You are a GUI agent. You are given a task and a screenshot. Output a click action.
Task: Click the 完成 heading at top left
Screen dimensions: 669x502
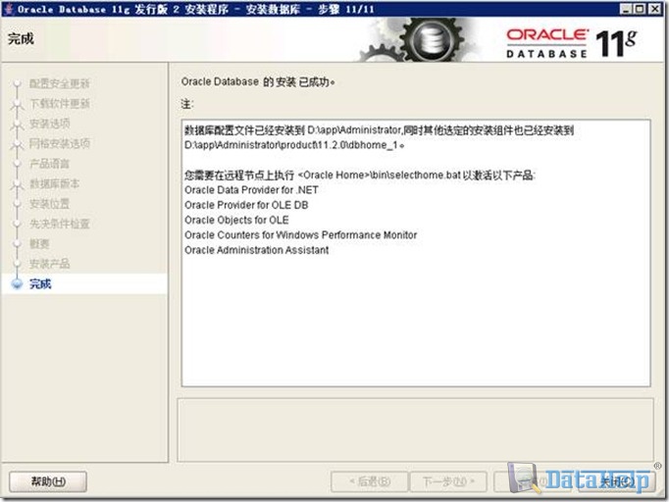(21, 39)
